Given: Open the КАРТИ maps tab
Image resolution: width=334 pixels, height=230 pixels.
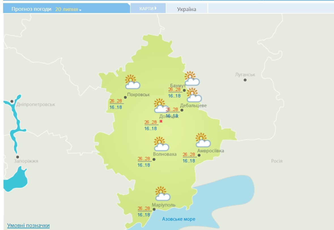Looking at the screenshot, I should point(148,8).
